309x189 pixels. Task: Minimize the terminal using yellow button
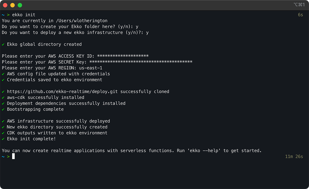[12, 5]
